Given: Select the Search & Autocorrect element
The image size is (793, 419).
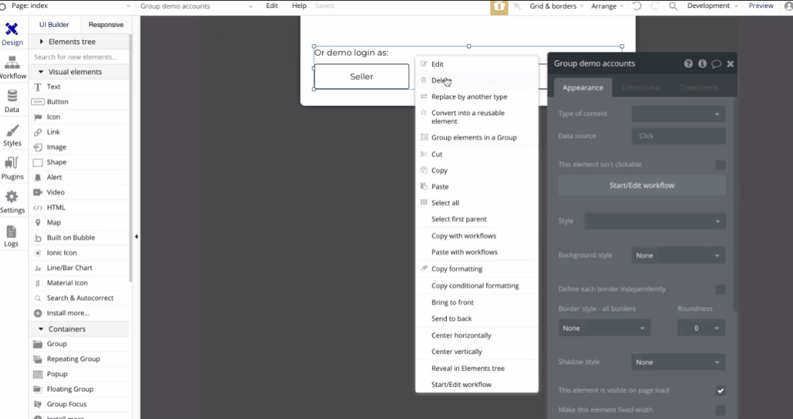Looking at the screenshot, I should click(x=79, y=298).
